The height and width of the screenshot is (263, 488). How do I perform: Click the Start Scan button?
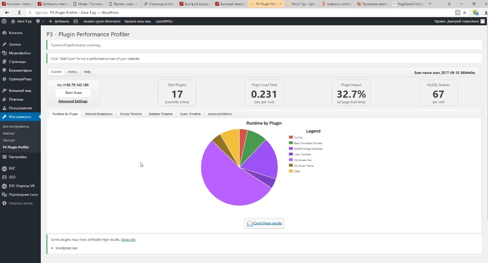(x=73, y=93)
